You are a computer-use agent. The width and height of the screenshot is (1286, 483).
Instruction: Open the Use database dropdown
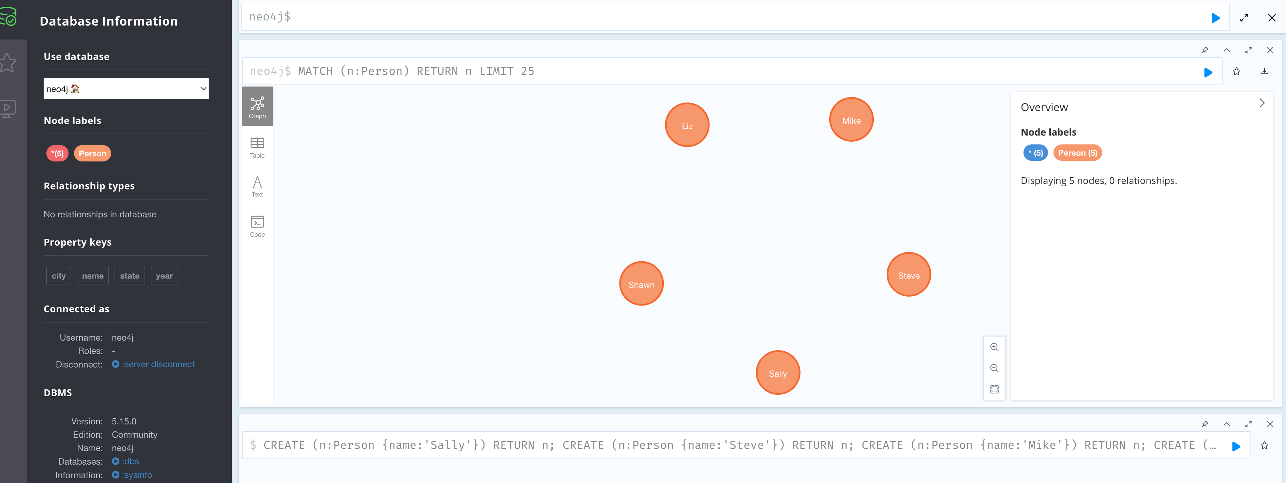[x=126, y=89]
